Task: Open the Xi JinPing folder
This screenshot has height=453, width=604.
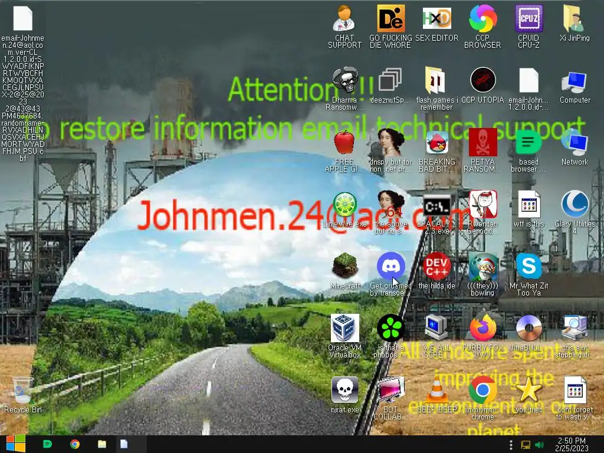Action: point(575,24)
